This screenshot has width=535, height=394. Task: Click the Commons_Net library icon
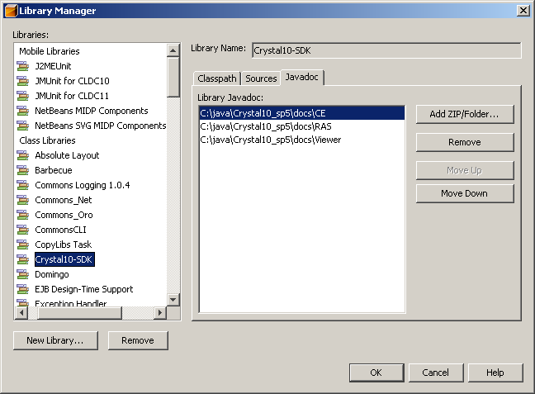23,200
